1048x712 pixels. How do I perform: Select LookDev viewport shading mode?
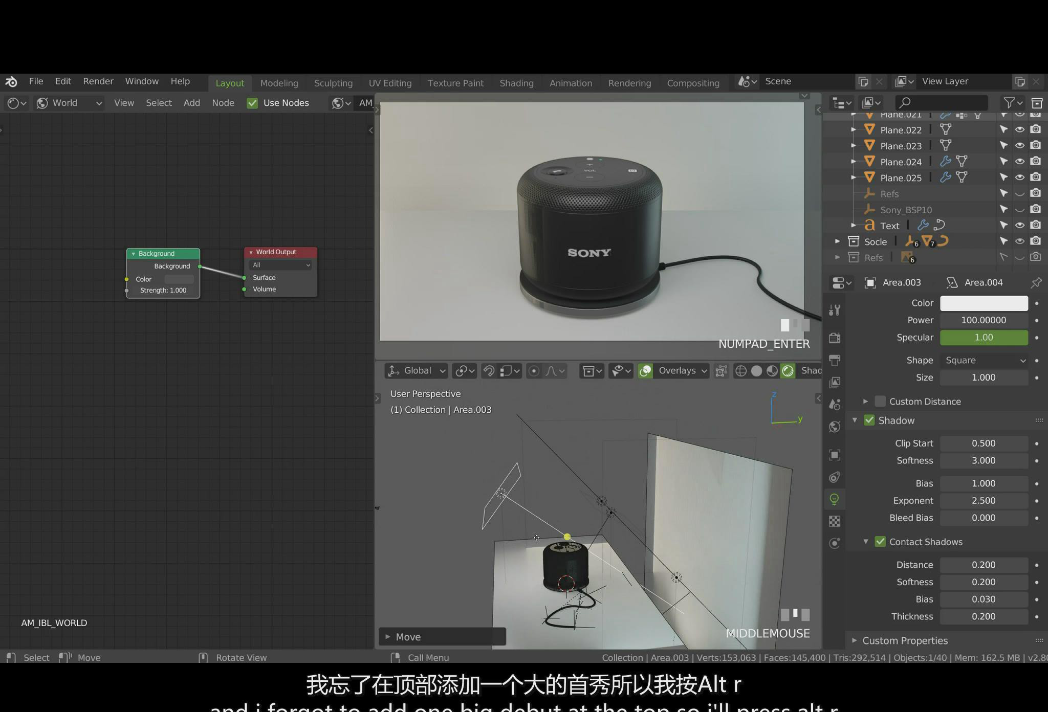pyautogui.click(x=772, y=371)
